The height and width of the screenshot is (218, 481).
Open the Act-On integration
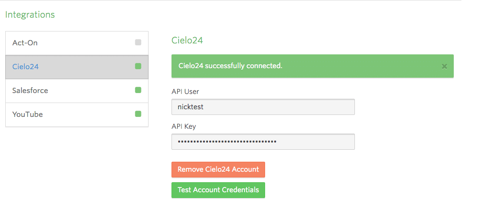coord(77,43)
